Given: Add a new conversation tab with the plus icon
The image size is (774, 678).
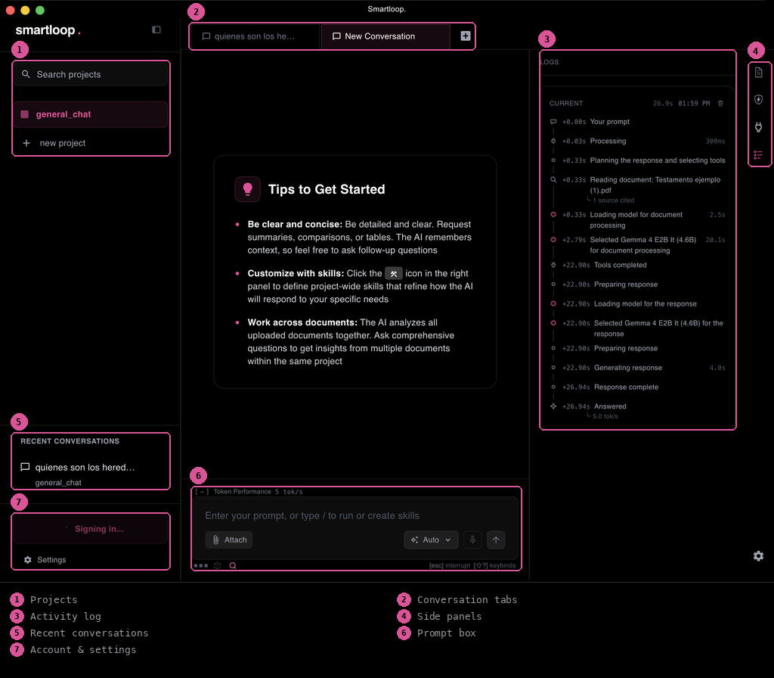Looking at the screenshot, I should tap(465, 36).
